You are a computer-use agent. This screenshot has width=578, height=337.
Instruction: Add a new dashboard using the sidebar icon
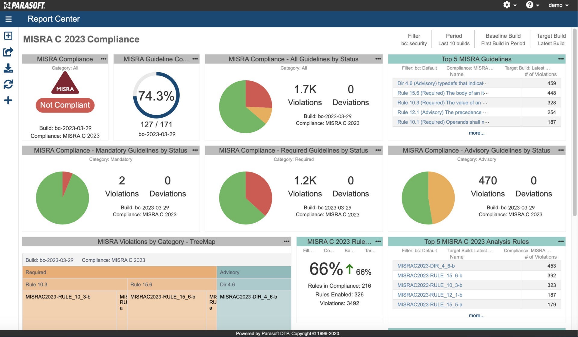tap(8, 36)
